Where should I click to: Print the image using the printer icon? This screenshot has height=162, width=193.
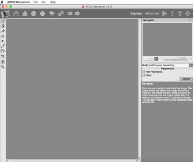coord(34,14)
